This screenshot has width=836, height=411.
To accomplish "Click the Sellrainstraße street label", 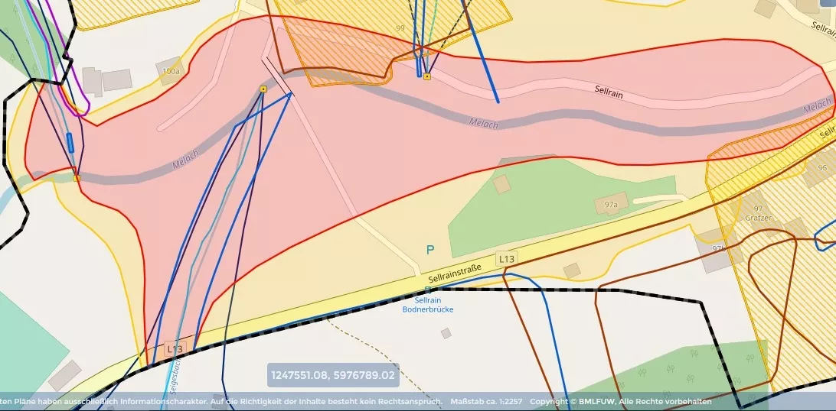I will point(455,273).
